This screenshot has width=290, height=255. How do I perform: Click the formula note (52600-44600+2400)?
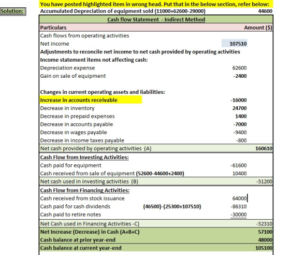click(160, 174)
